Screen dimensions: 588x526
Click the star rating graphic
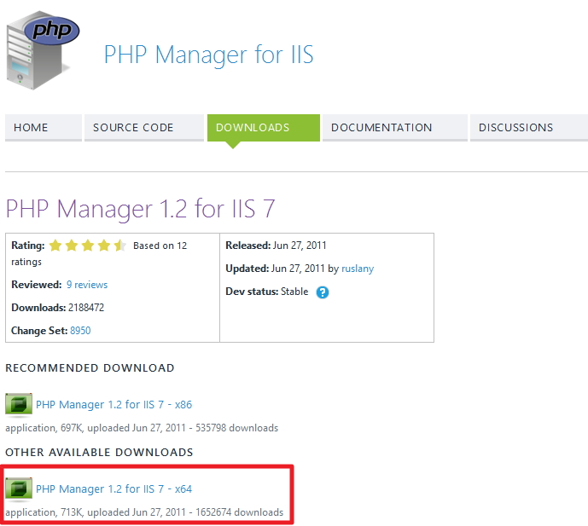tap(88, 246)
